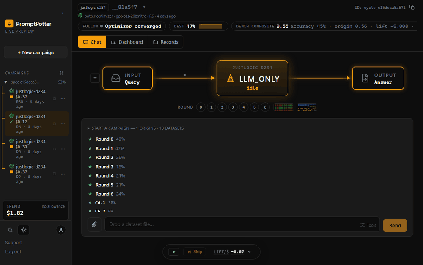Toggle the light/dark theme sun icon

click(24, 230)
